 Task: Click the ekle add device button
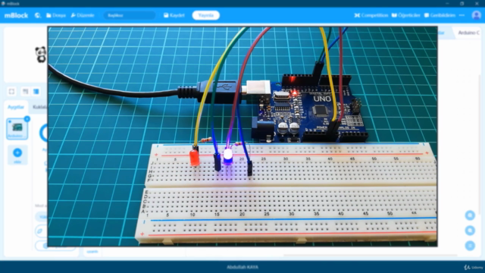point(17,155)
